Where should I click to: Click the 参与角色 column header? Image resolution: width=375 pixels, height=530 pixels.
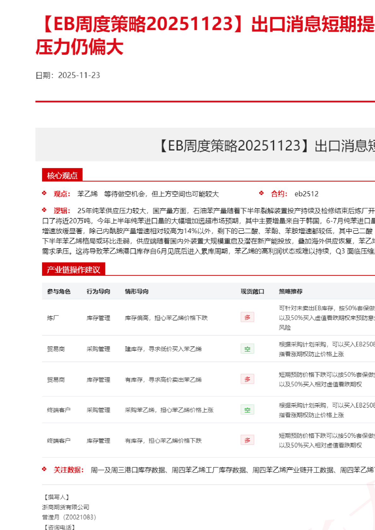click(x=59, y=291)
